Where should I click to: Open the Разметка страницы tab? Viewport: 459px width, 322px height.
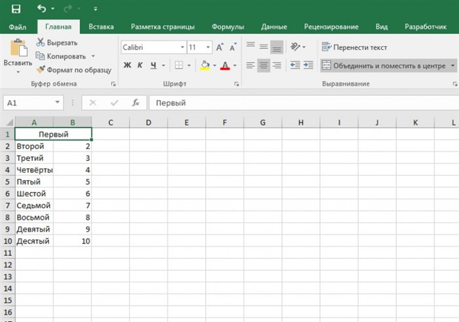click(163, 27)
